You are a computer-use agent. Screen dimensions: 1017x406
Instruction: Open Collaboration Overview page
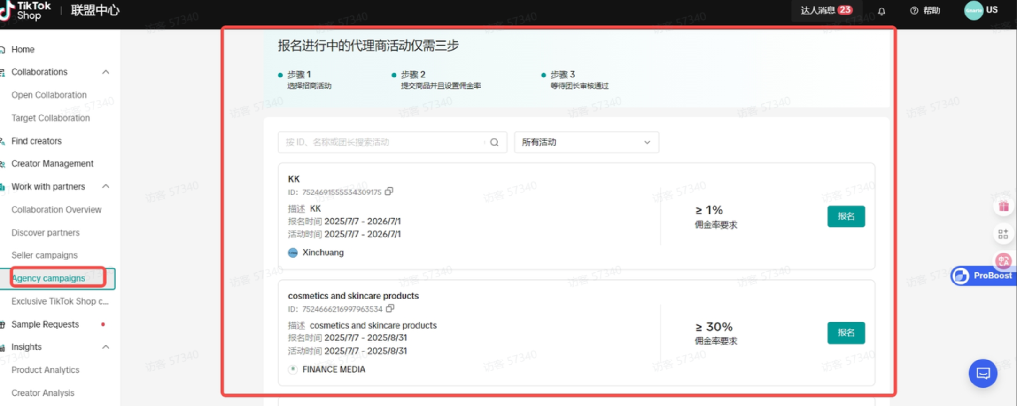coord(56,209)
